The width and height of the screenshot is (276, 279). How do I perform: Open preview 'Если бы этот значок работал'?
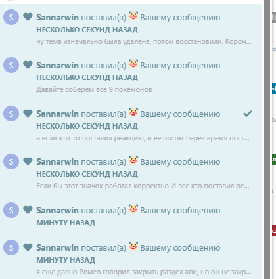click(143, 186)
